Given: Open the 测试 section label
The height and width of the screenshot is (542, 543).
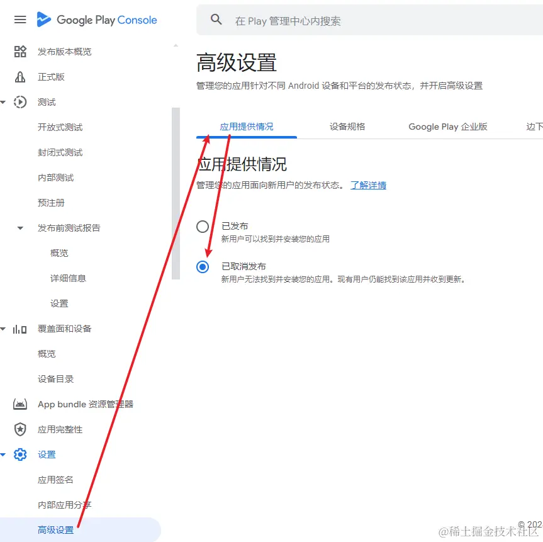Looking at the screenshot, I should click(47, 102).
